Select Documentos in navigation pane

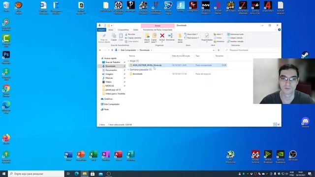point(111,70)
